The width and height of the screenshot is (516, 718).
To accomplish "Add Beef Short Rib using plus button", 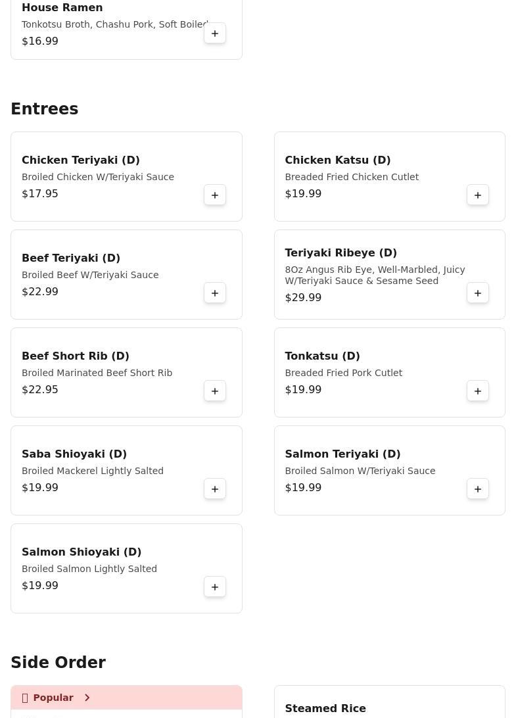I will click(x=215, y=391).
